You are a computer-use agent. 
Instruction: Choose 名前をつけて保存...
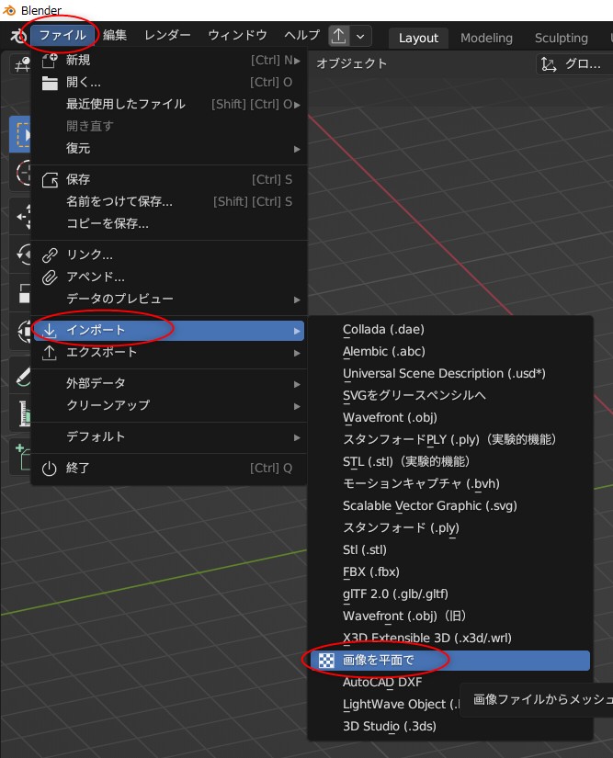pyautogui.click(x=169, y=201)
